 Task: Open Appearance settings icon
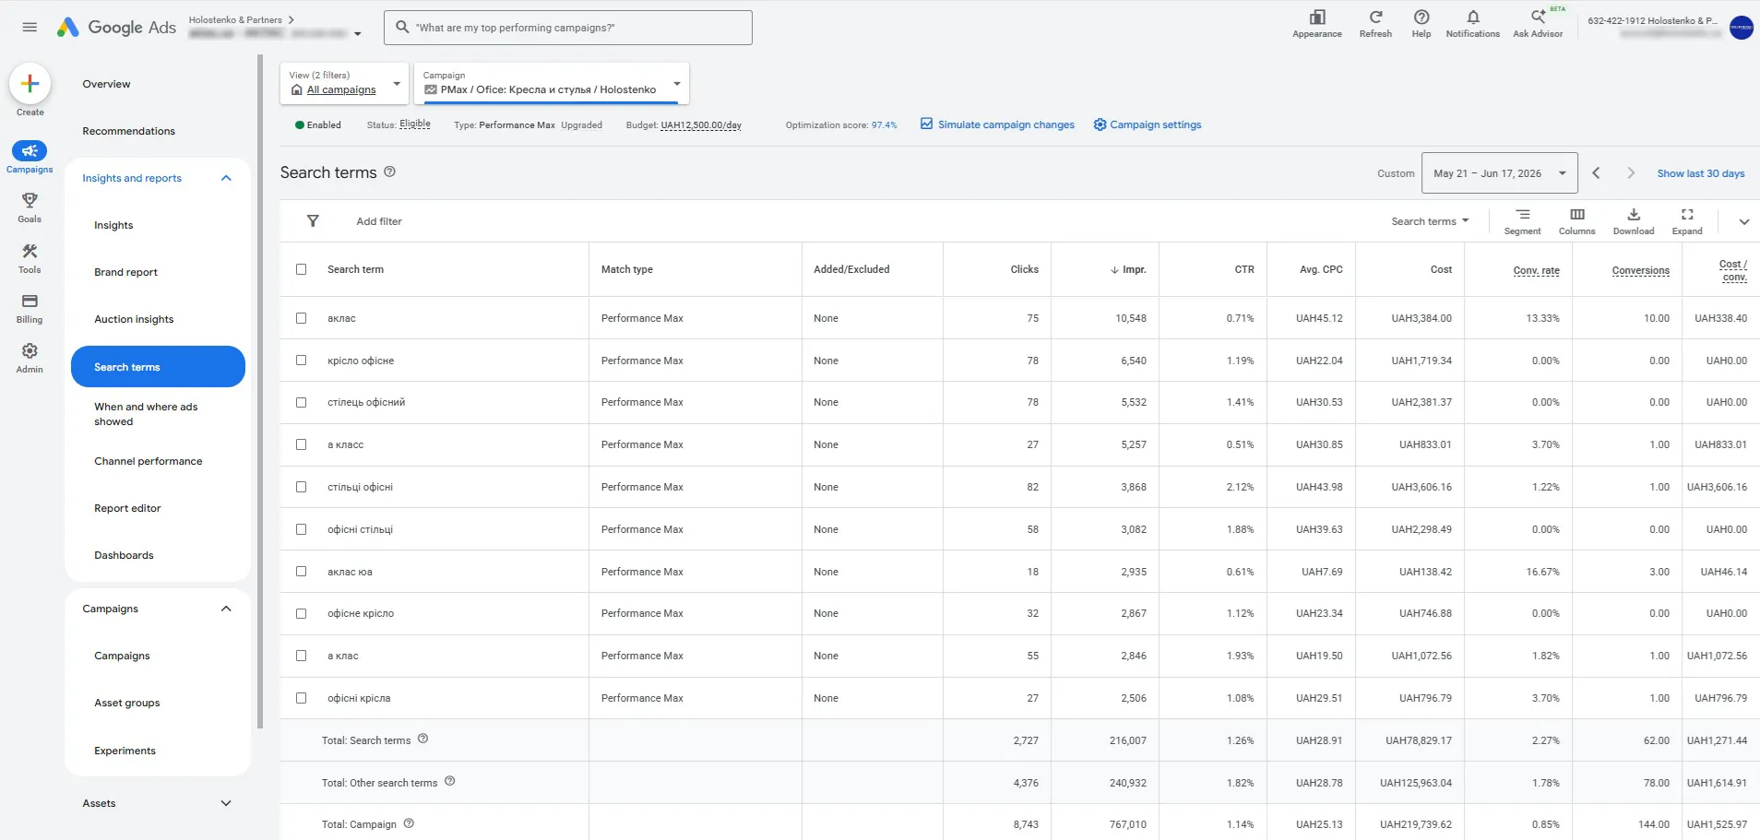(1317, 18)
